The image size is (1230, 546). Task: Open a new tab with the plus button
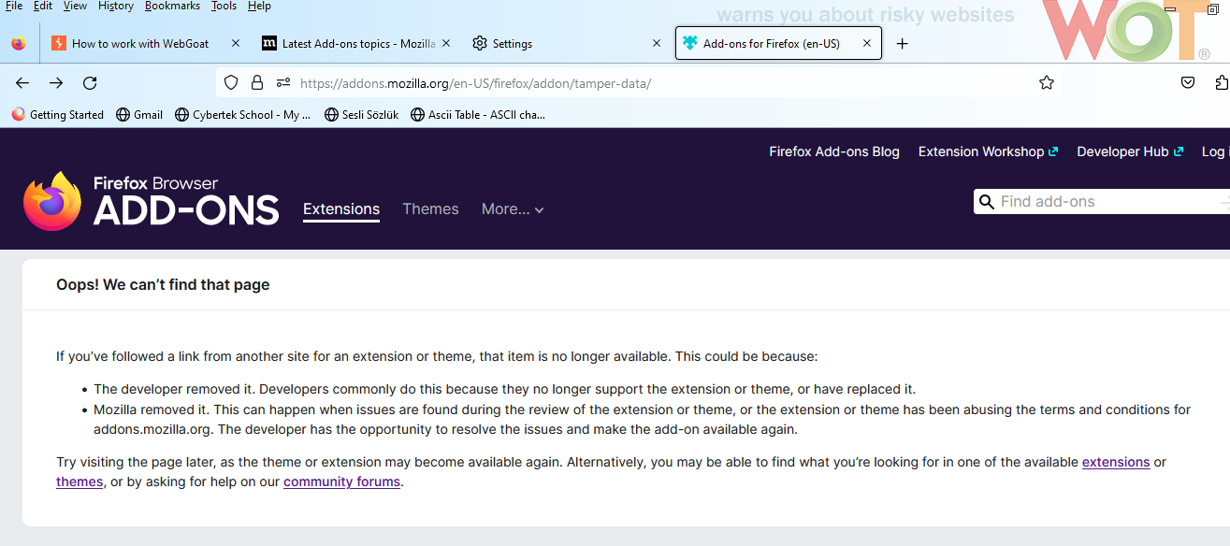click(902, 43)
